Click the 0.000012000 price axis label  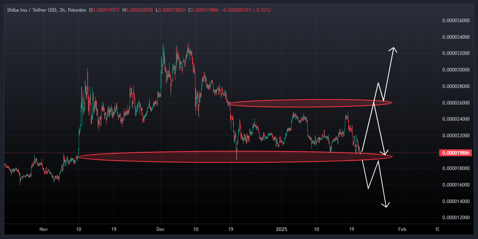tap(455, 218)
